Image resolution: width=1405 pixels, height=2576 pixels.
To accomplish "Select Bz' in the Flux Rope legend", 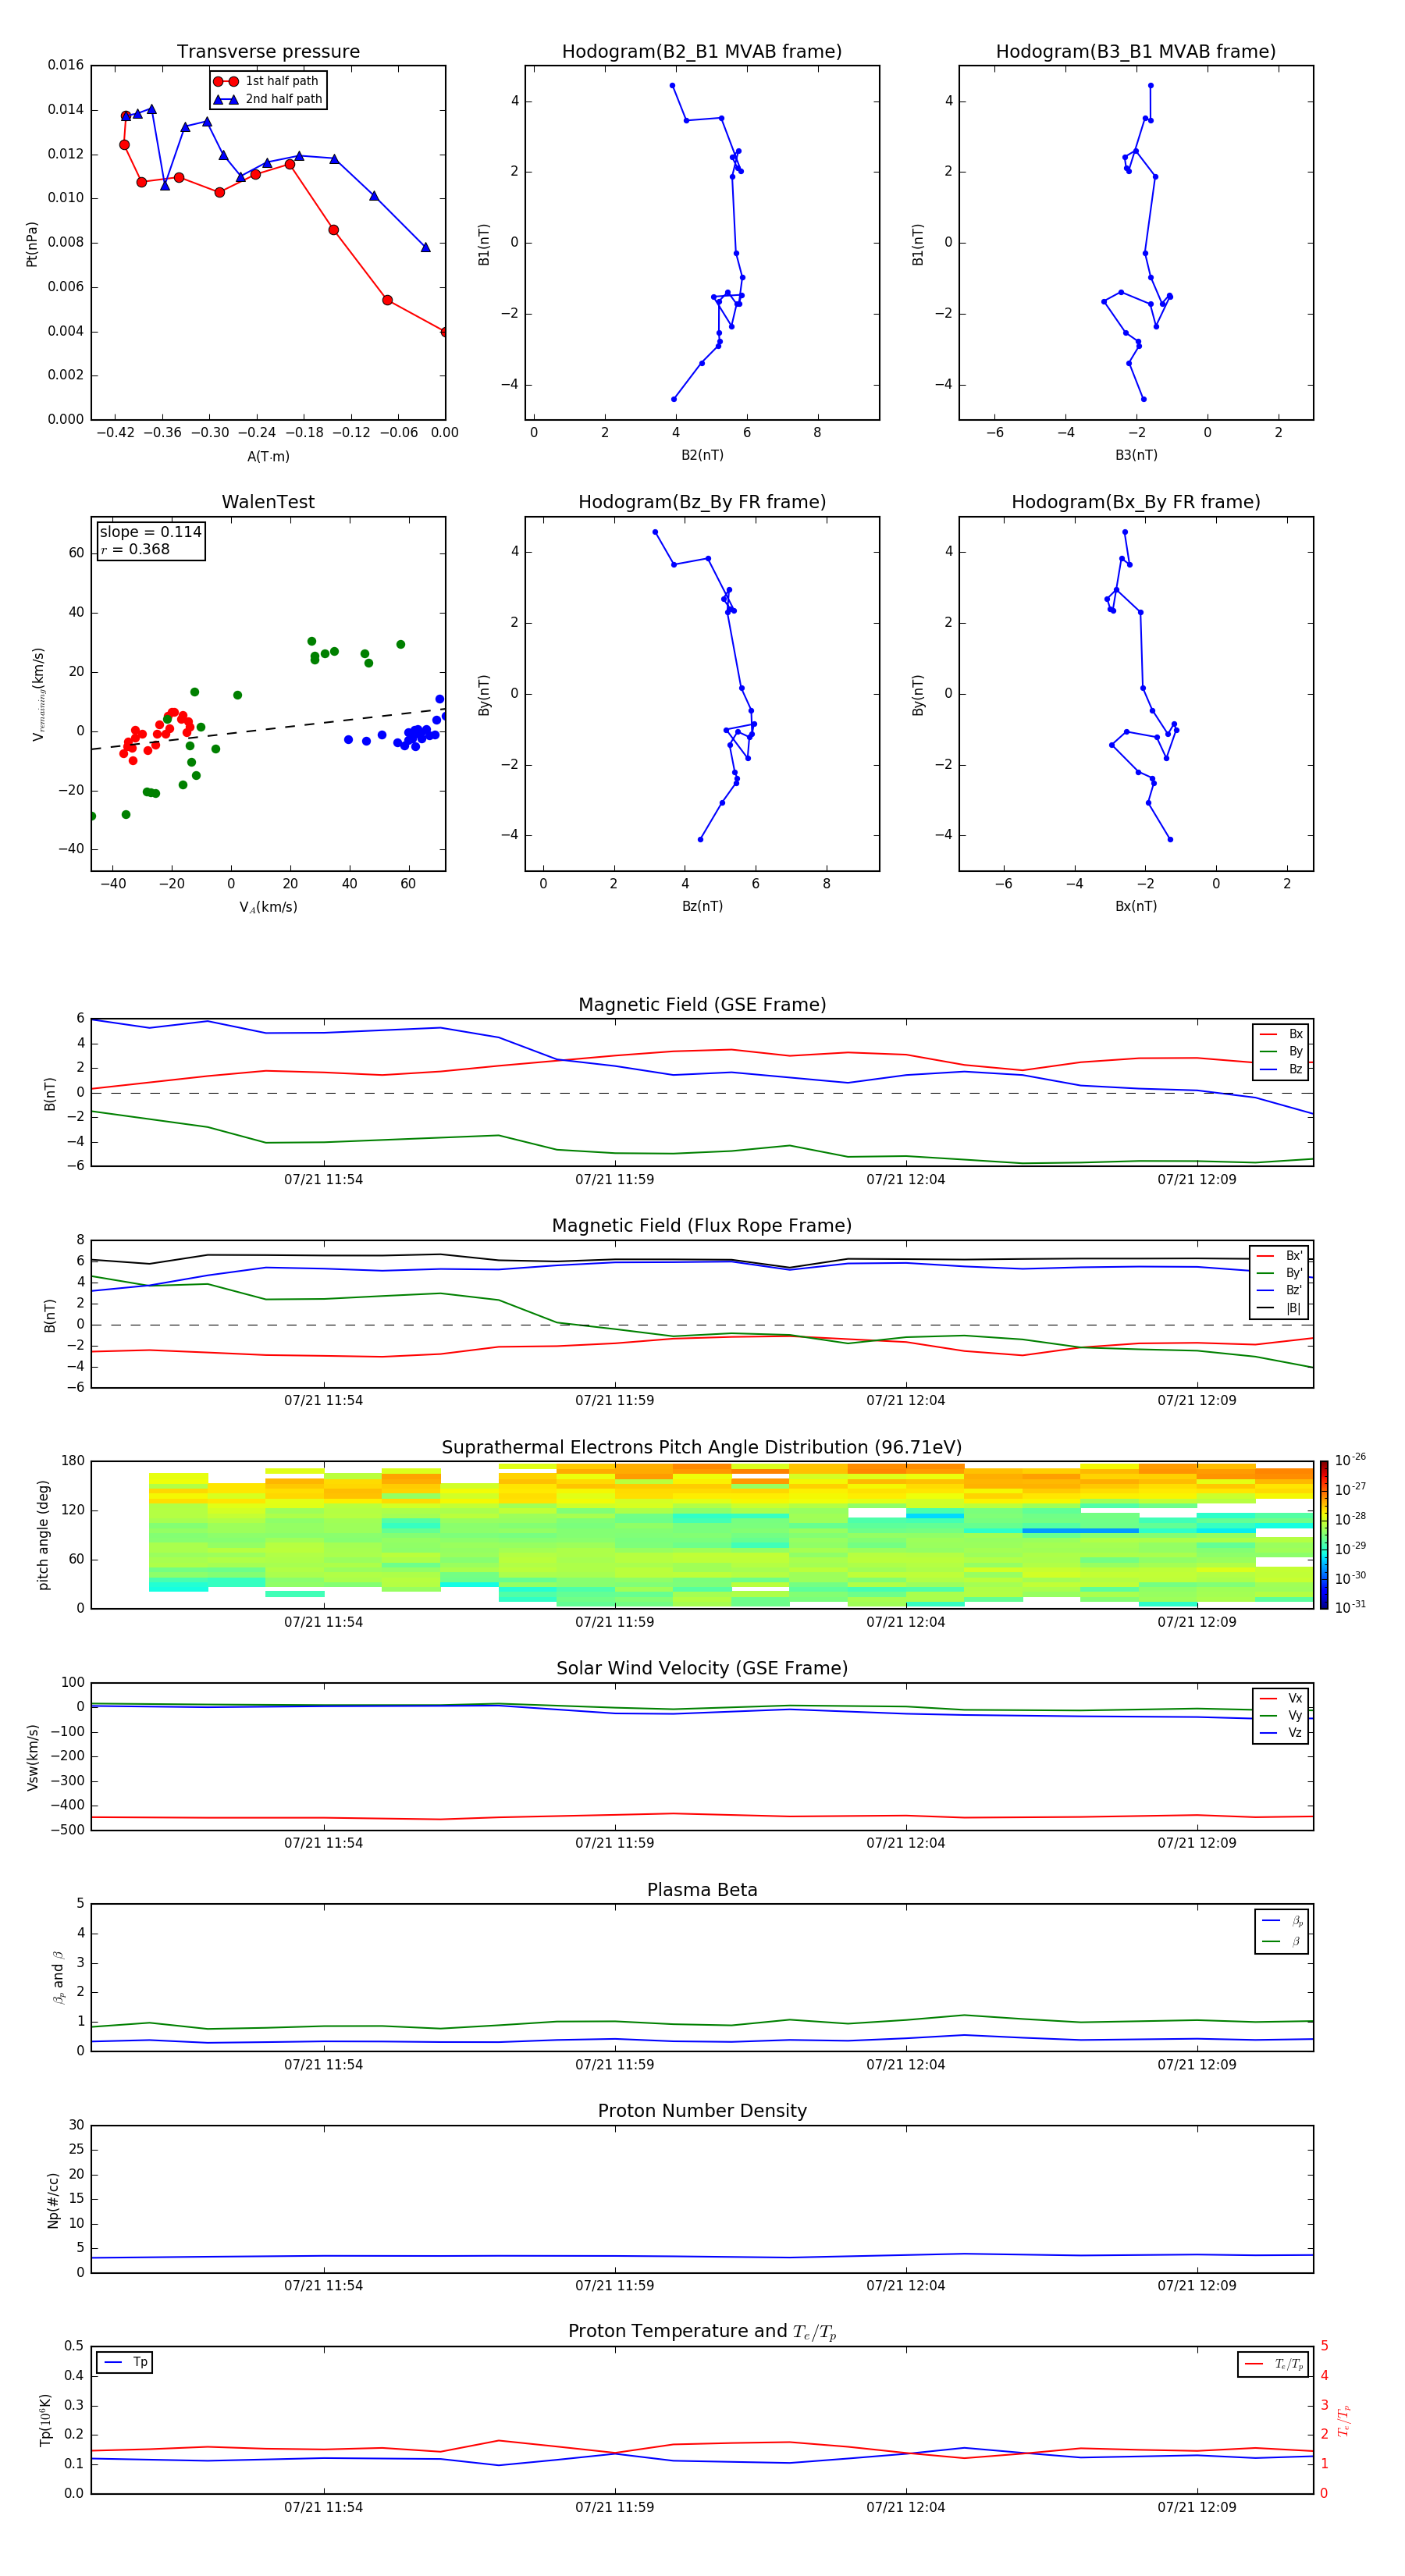I will click(1280, 1291).
